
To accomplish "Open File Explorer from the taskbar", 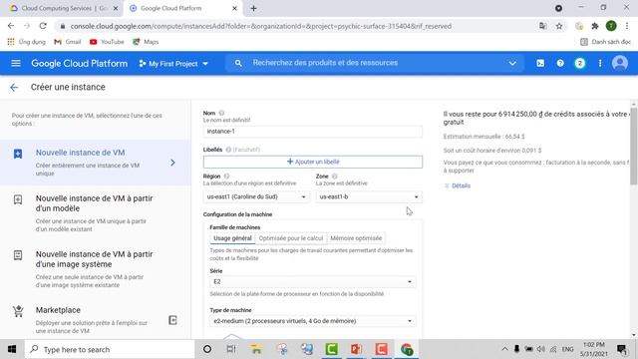I will 256,349.
